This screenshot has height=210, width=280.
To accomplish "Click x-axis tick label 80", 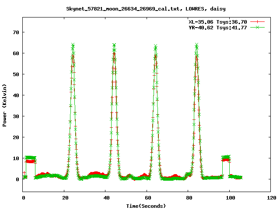I will 189,198.
